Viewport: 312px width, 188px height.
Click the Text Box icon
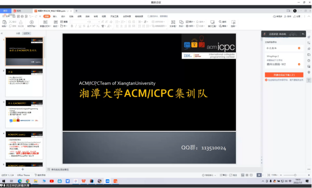(x=173, y=22)
